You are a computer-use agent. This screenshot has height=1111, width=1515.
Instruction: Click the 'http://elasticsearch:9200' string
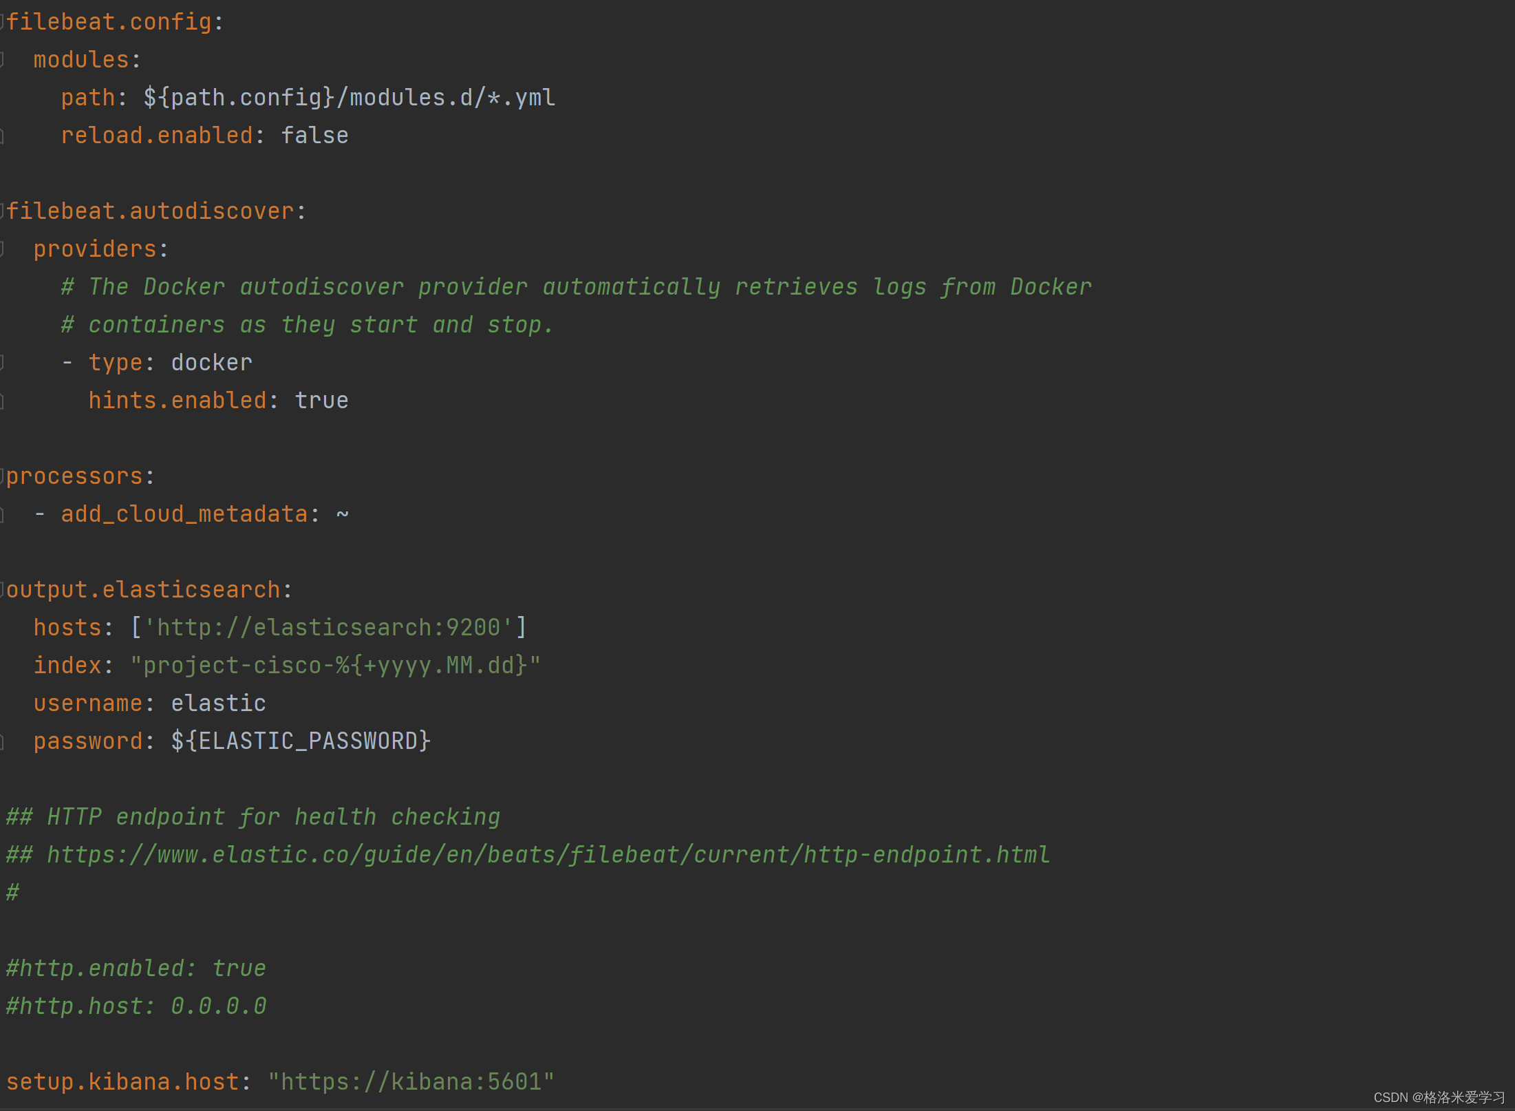[329, 628]
